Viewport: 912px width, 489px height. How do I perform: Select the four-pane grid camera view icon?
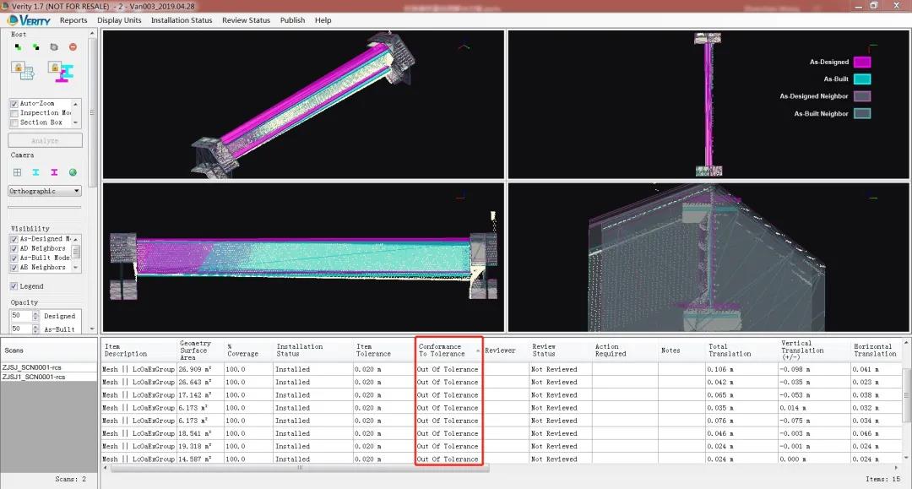tap(17, 172)
